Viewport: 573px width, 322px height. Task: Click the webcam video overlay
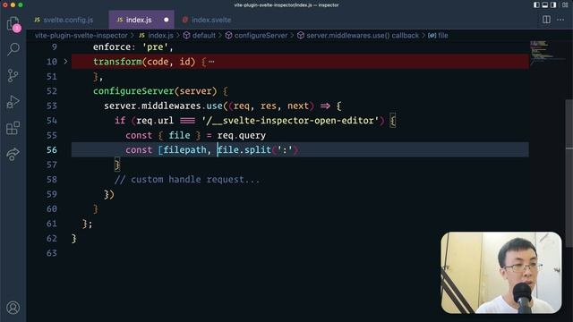tap(501, 272)
